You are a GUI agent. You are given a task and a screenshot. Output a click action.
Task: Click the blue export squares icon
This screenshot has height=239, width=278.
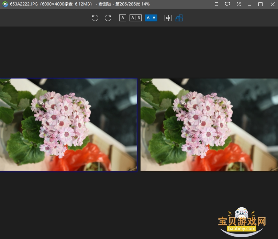coord(179,18)
